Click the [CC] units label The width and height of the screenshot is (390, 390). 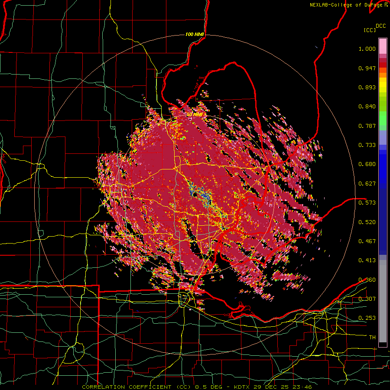[370, 30]
